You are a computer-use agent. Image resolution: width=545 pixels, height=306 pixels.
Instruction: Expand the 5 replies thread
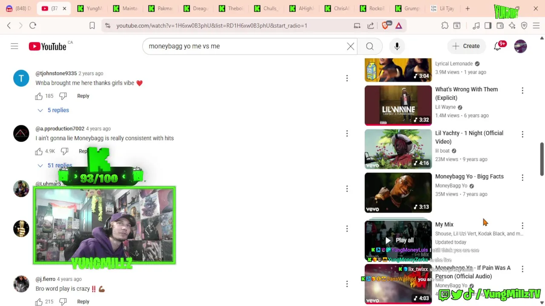pyautogui.click(x=53, y=110)
